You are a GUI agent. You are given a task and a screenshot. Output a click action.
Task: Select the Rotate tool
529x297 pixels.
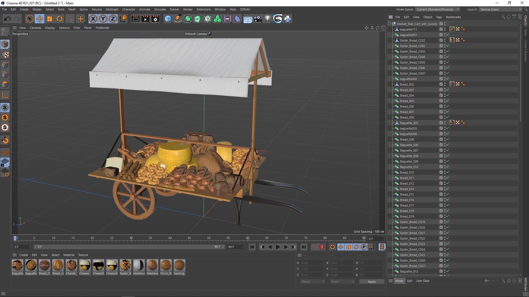coord(60,19)
